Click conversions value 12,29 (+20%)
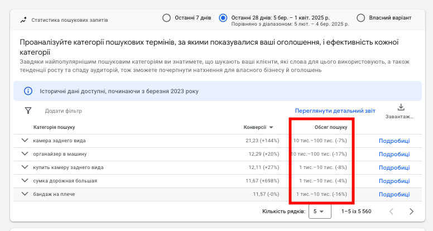Image resolution: width=433 pixels, height=231 pixels. (264, 154)
